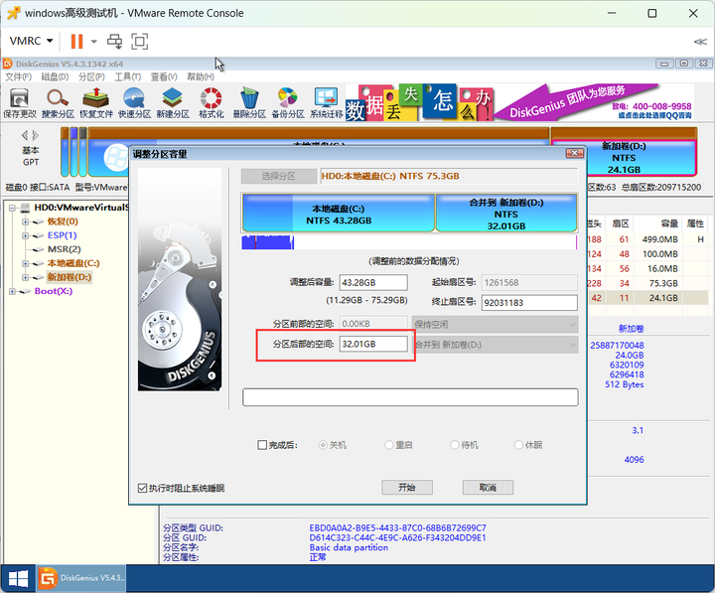Click the Search Partition (搜索分区) magnifier icon
The image size is (715, 593).
(x=58, y=103)
